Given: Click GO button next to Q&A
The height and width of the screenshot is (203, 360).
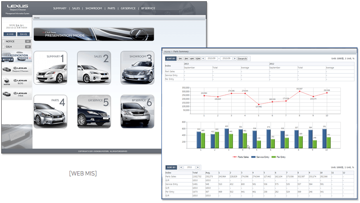Looking at the screenshot, I should [28, 47].
